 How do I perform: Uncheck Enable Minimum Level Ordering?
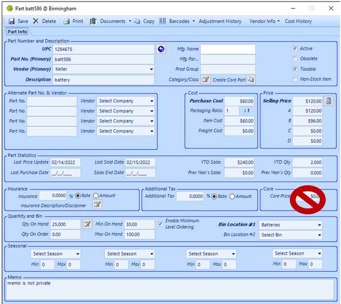160,224
